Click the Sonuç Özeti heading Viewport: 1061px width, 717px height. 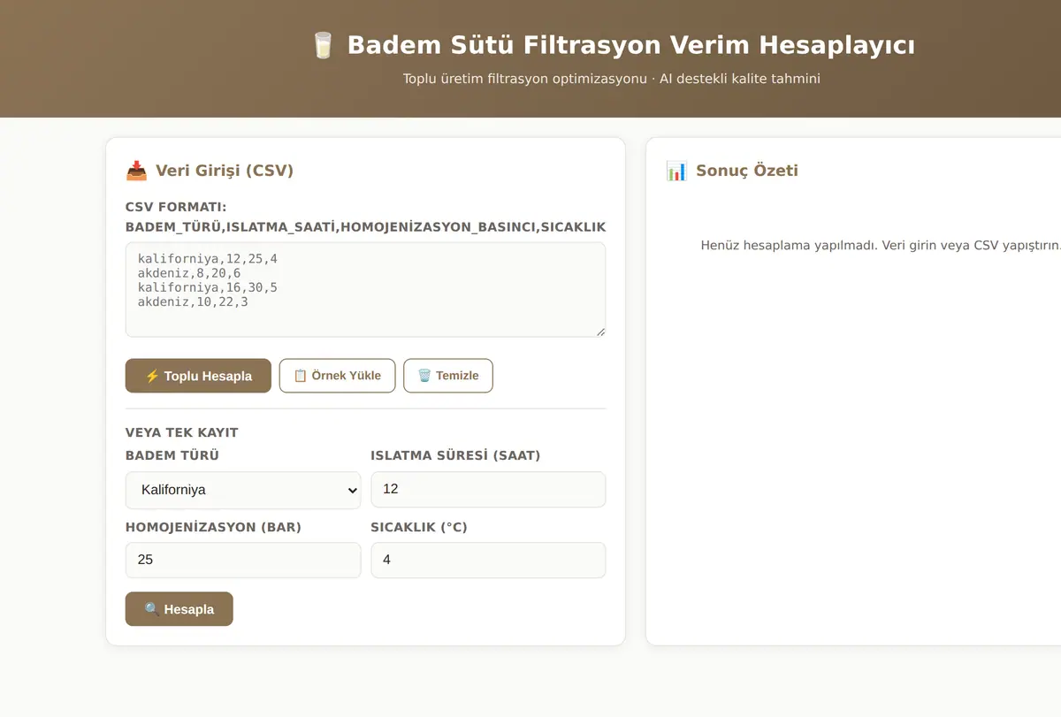tap(747, 171)
